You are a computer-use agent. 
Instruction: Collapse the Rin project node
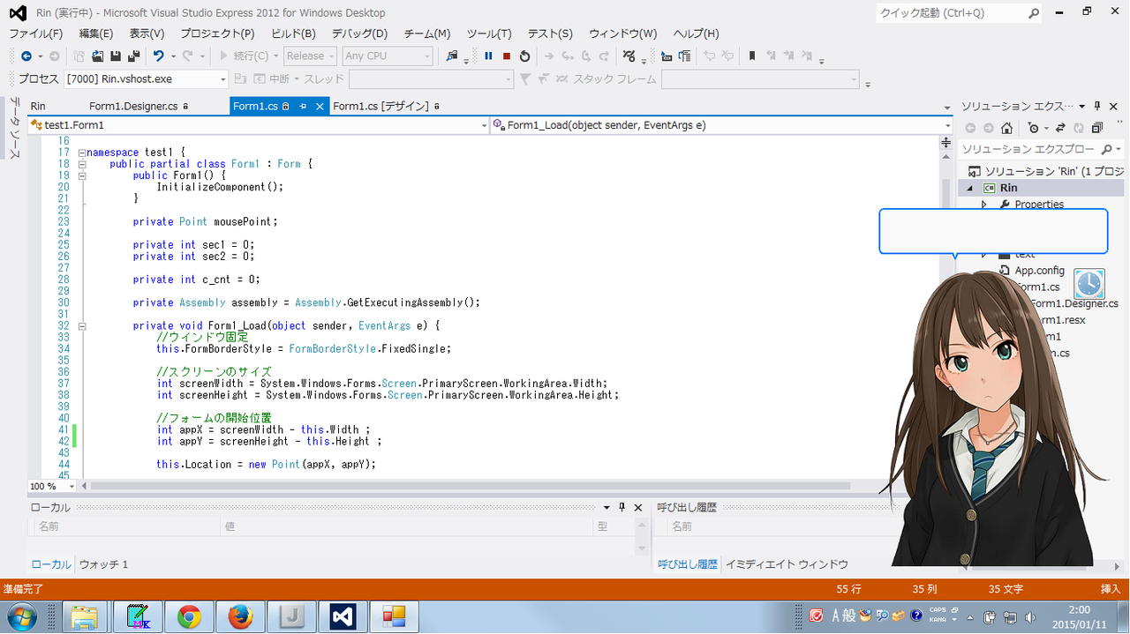(968, 188)
